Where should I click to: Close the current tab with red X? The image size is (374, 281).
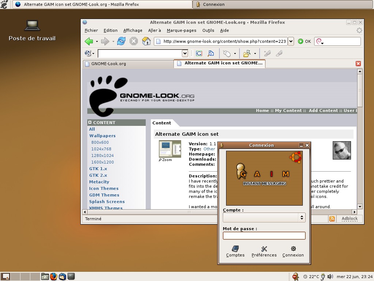358,64
